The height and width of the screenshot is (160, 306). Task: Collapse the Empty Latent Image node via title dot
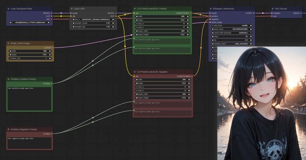click(8, 43)
